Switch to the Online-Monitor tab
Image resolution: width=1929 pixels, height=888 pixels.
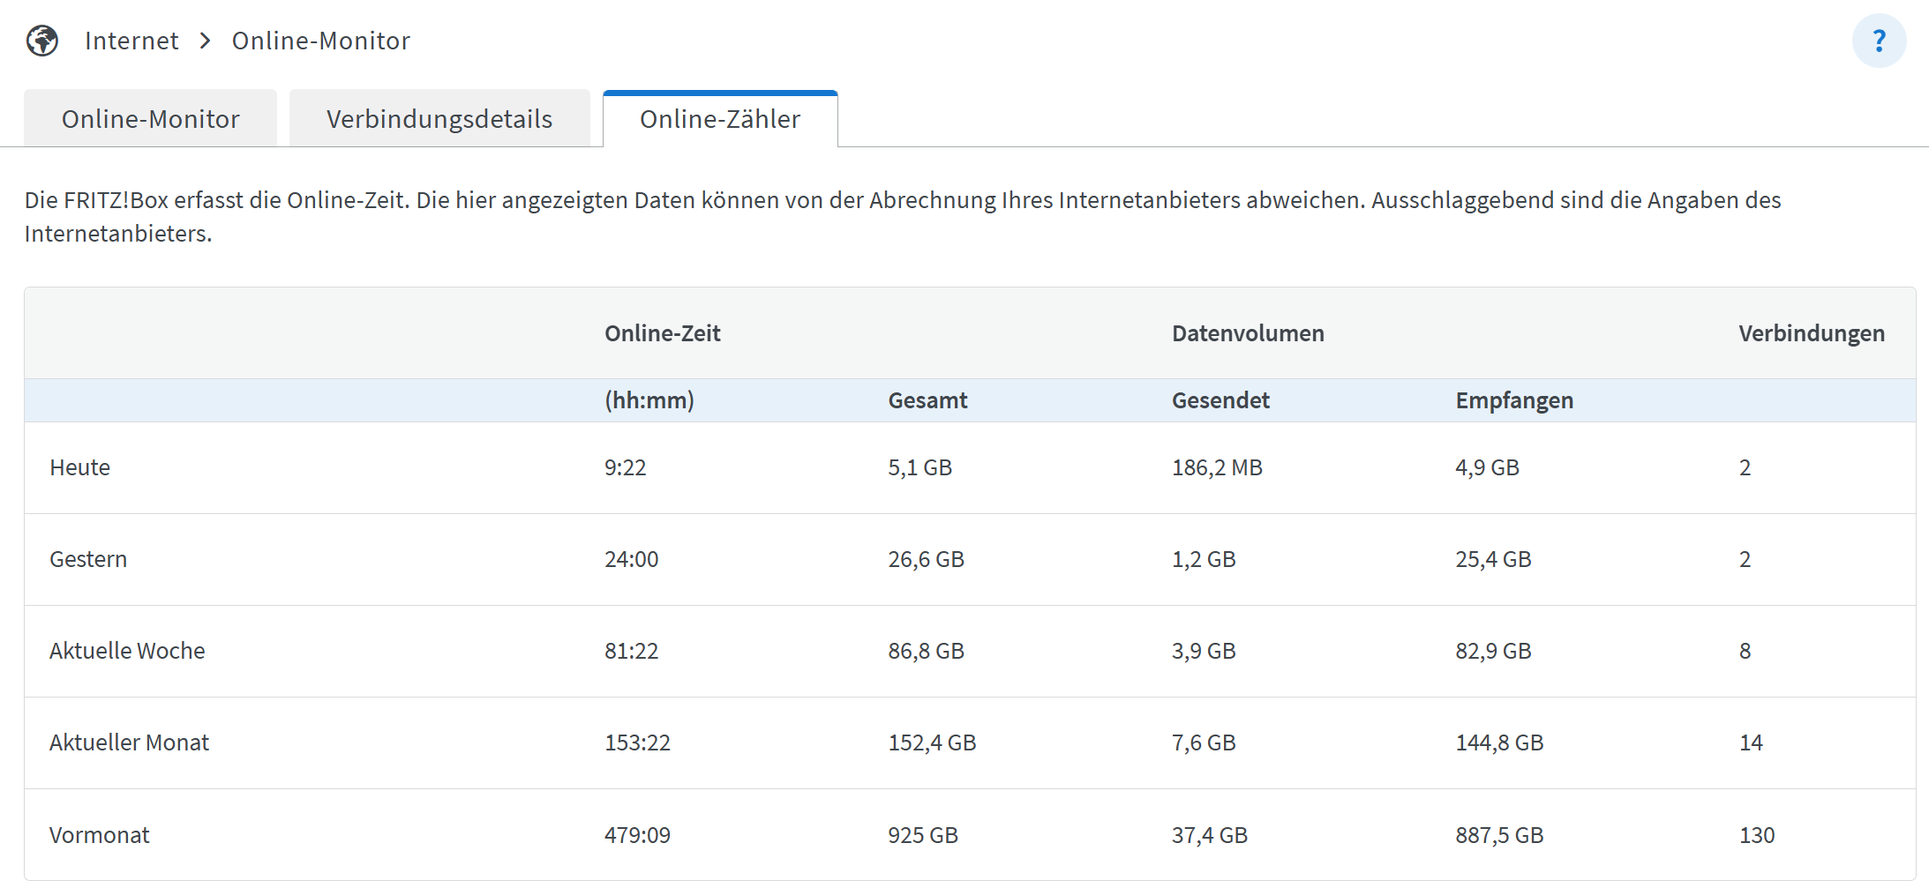coord(149,117)
